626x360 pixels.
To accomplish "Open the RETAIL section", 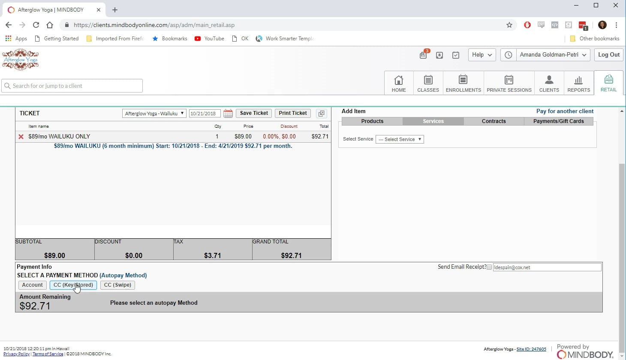I will [608, 83].
